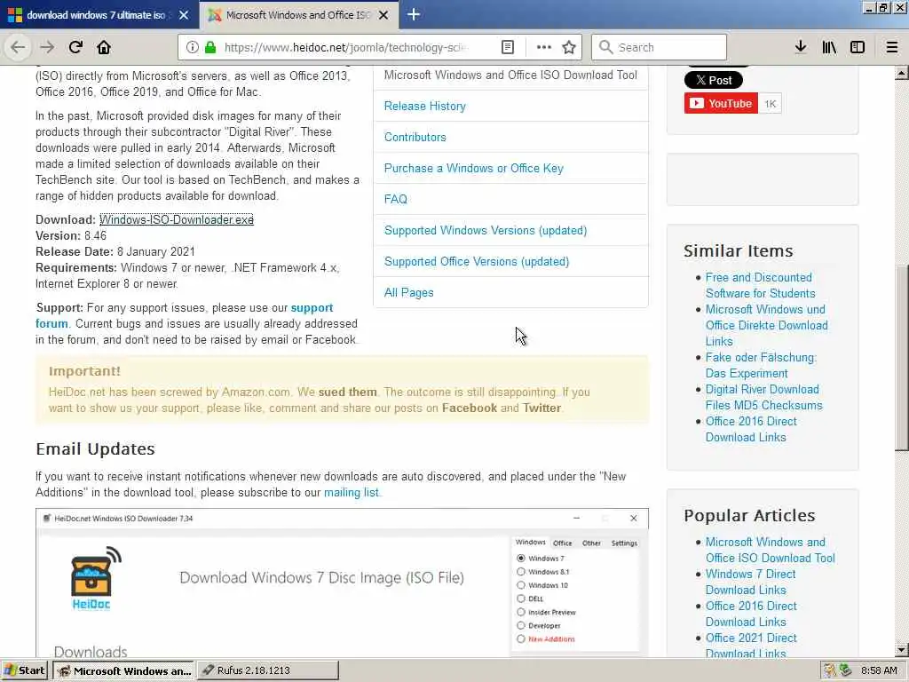Click the first system tray icon
Image resolution: width=909 pixels, height=682 pixels.
[x=830, y=670]
